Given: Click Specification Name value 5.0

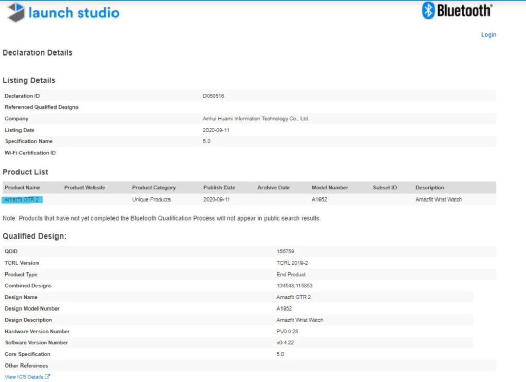Looking at the screenshot, I should pos(206,141).
